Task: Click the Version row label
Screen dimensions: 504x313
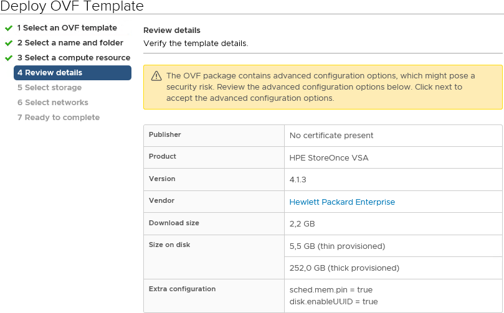Action: (162, 179)
